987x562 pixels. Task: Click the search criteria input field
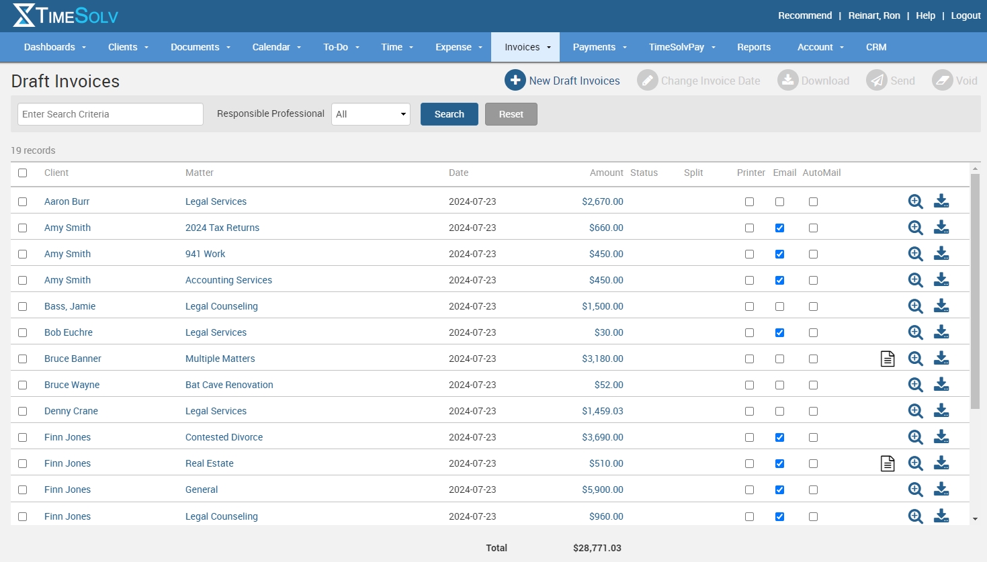coord(110,113)
